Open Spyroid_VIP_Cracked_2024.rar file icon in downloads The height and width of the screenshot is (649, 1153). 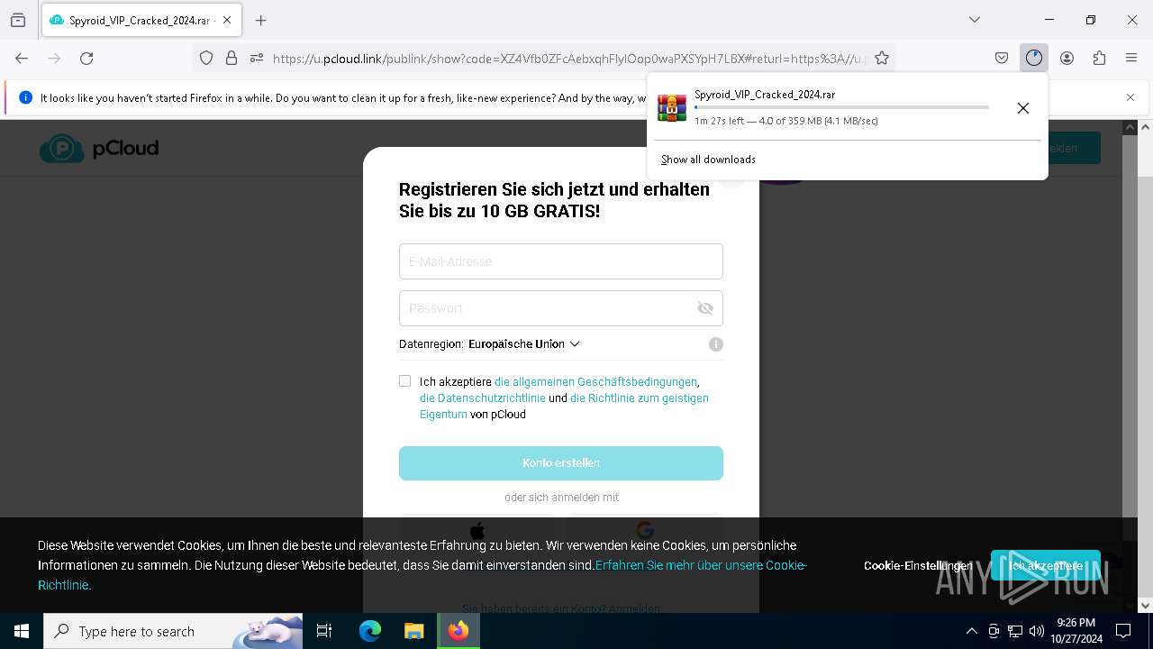[671, 107]
